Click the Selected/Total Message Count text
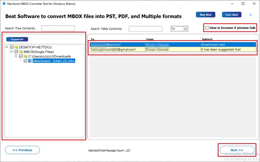The image size is (260, 162). [109, 150]
